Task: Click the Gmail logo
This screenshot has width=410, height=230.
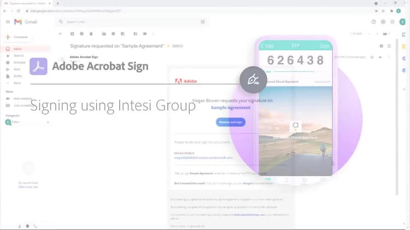Action: pos(25,22)
